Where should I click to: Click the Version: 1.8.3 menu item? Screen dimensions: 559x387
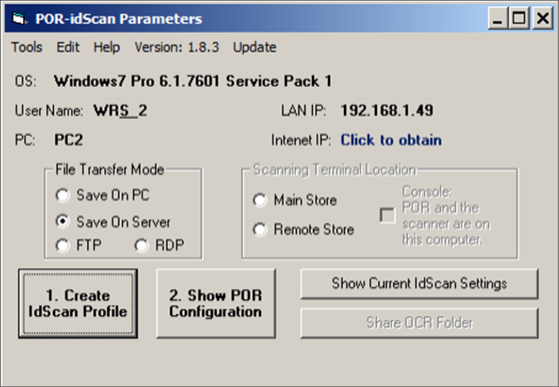coord(176,47)
